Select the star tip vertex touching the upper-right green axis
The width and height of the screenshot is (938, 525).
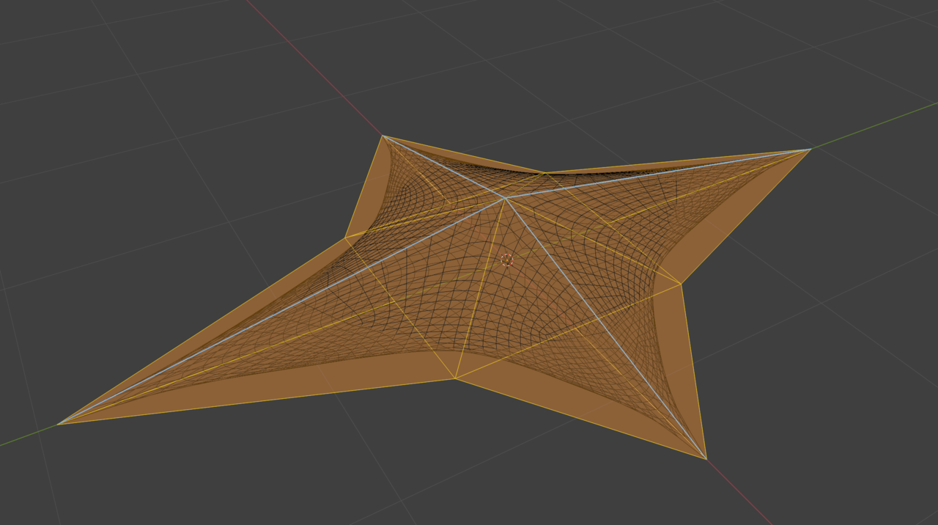[810, 150]
